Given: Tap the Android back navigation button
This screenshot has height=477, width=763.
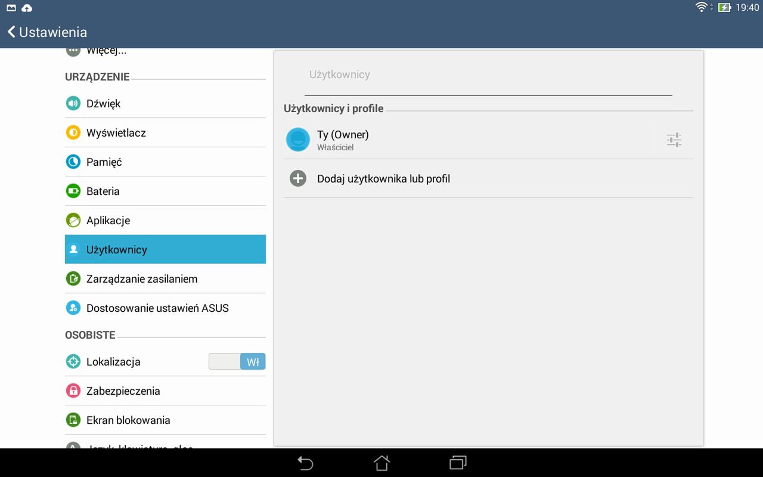Looking at the screenshot, I should click(x=305, y=463).
